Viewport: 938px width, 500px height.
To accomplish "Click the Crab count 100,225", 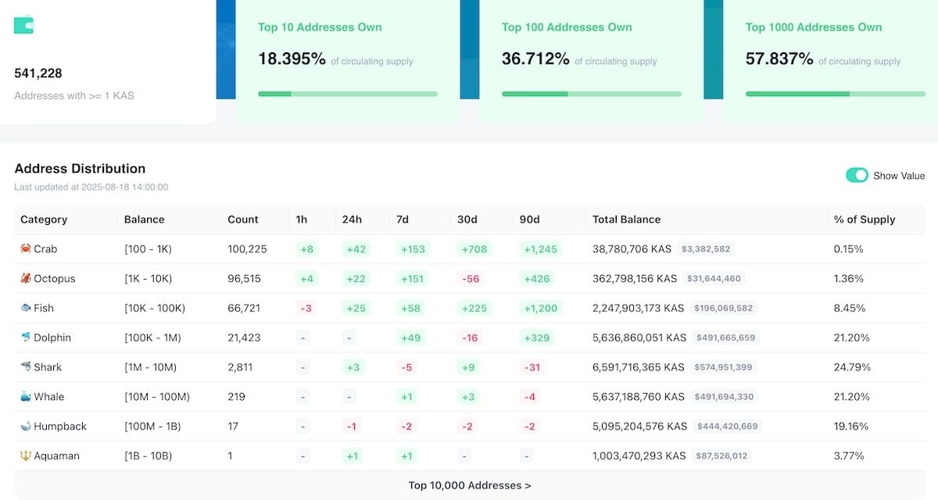I will click(x=247, y=249).
